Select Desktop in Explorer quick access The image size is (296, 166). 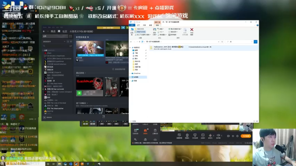[x=136, y=50]
